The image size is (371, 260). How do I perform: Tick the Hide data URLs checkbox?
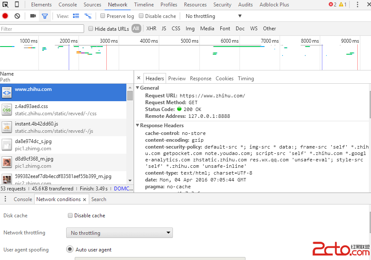[91, 29]
